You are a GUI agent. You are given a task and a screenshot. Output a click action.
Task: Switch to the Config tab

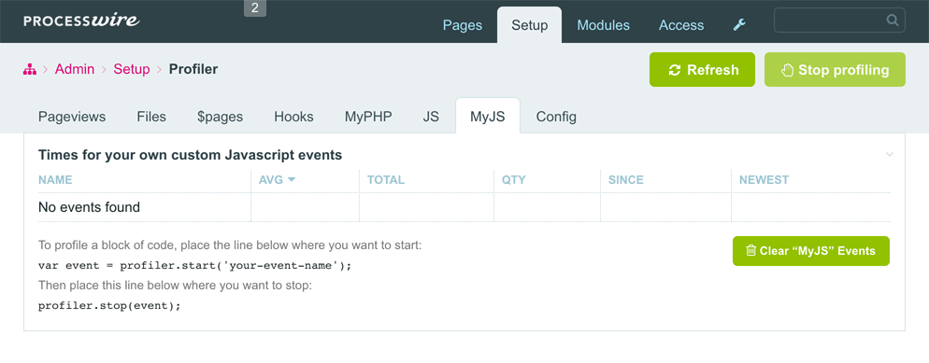(556, 117)
